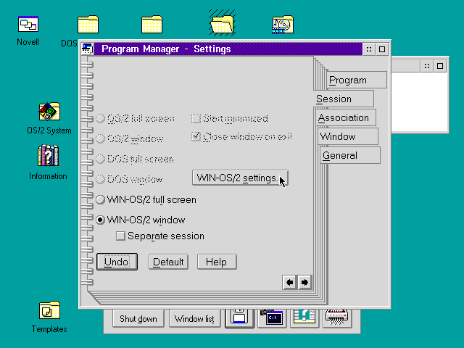Click the disabled OS/2 window radio
464x348 pixels.
click(x=101, y=138)
